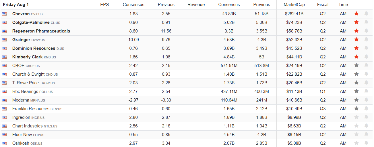Star the CBOE earnings row
Image resolution: width=374 pixels, height=147 pixels.
pyautogui.click(x=356, y=65)
